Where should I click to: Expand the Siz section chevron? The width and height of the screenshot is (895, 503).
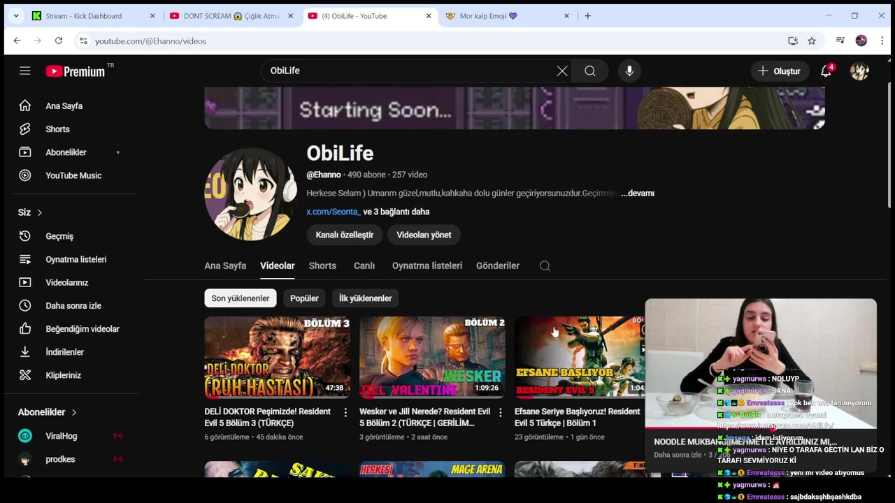coord(40,212)
